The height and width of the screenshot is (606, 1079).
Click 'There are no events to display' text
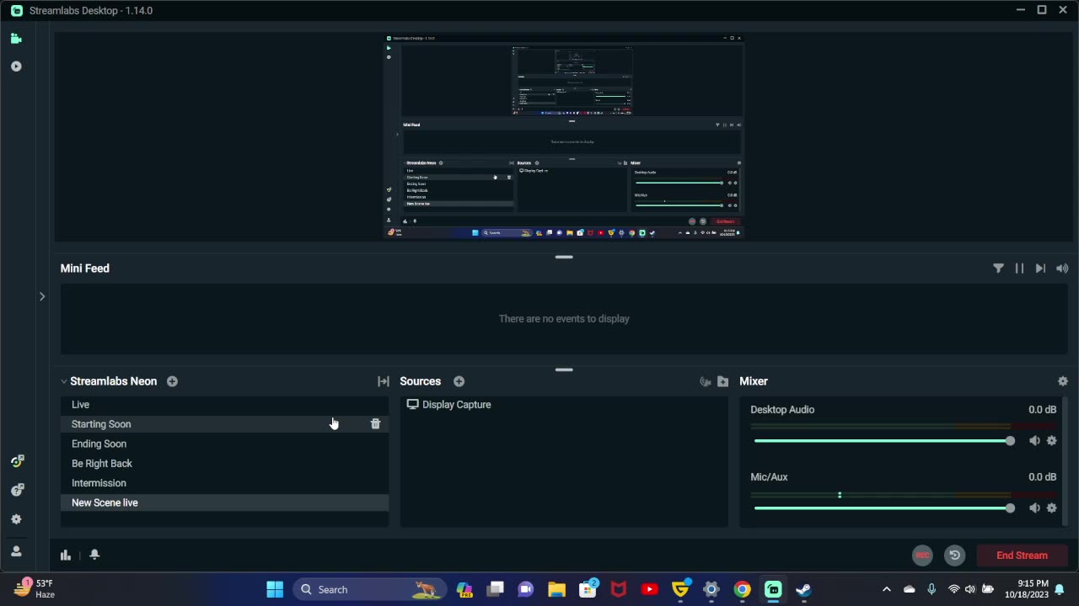click(564, 319)
